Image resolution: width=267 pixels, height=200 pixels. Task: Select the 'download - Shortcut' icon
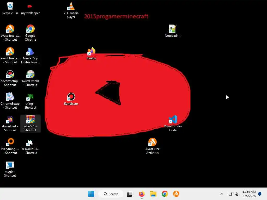10,123
